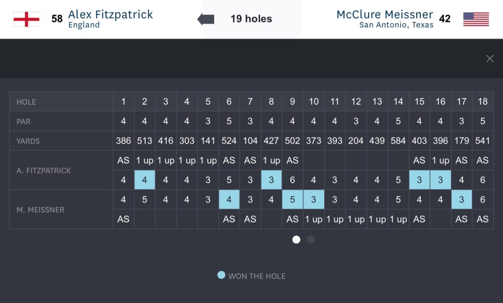Click Meissner's highlighted score on hole 6
The image size is (503, 303).
click(229, 199)
